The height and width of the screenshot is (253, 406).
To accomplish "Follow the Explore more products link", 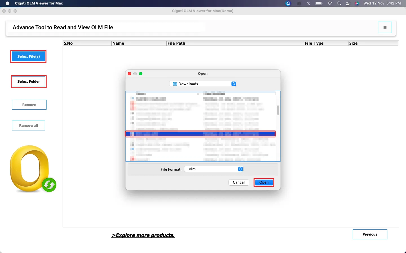I will (x=143, y=235).
